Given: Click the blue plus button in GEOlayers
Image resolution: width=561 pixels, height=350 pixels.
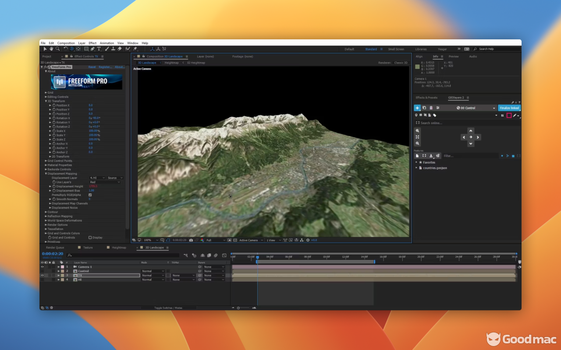Looking at the screenshot, I should click(x=417, y=108).
